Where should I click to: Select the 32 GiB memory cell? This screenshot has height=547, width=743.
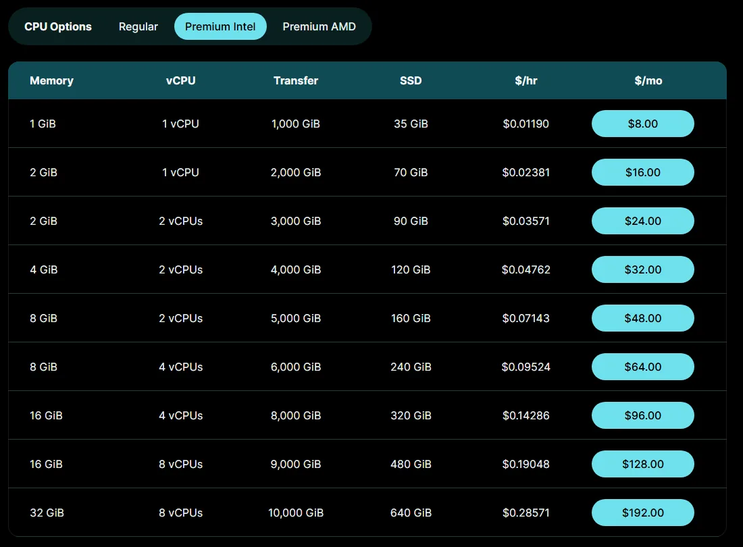(47, 513)
